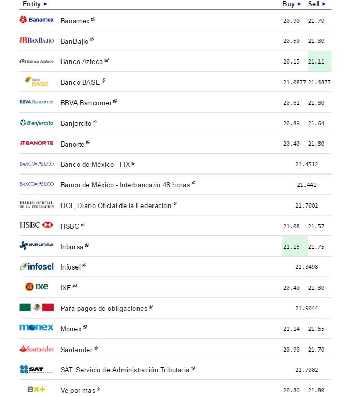Open Banco de México - FIX link
Viewport: 351px width, 396px height.
95,164
